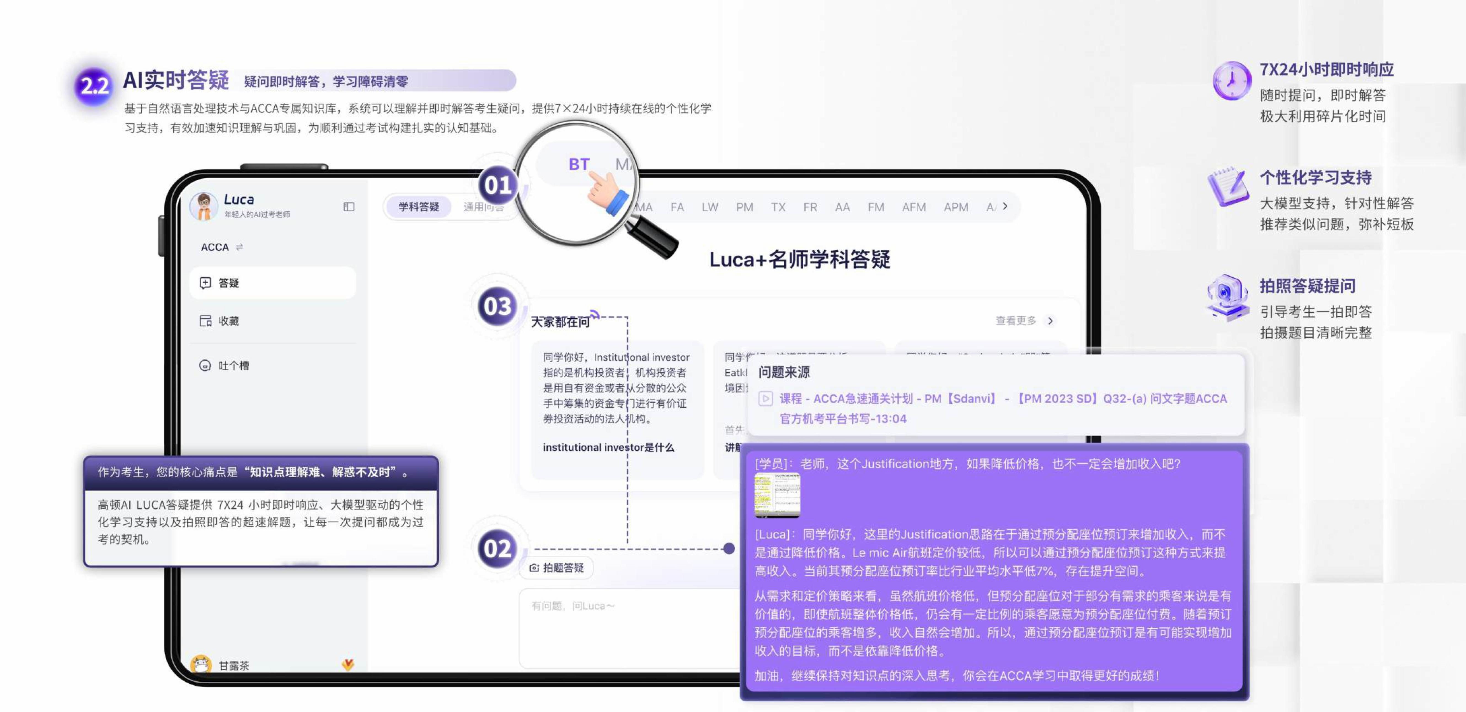
Task: Open student's attached screenshot thumbnail
Action: (x=777, y=496)
